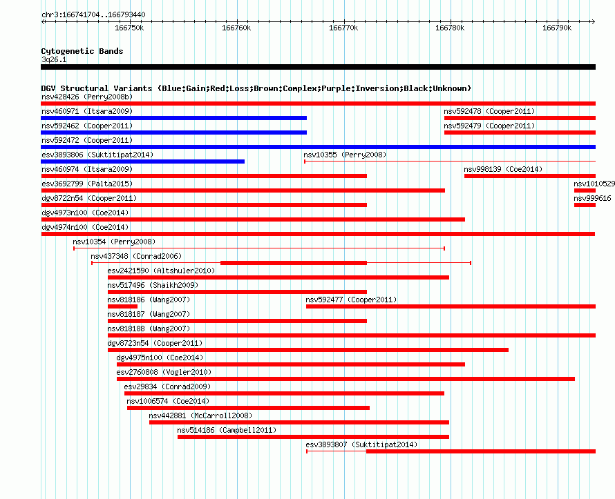Click the red esv2760808 loss bar
This screenshot has height=499, width=615.
(x=346, y=379)
